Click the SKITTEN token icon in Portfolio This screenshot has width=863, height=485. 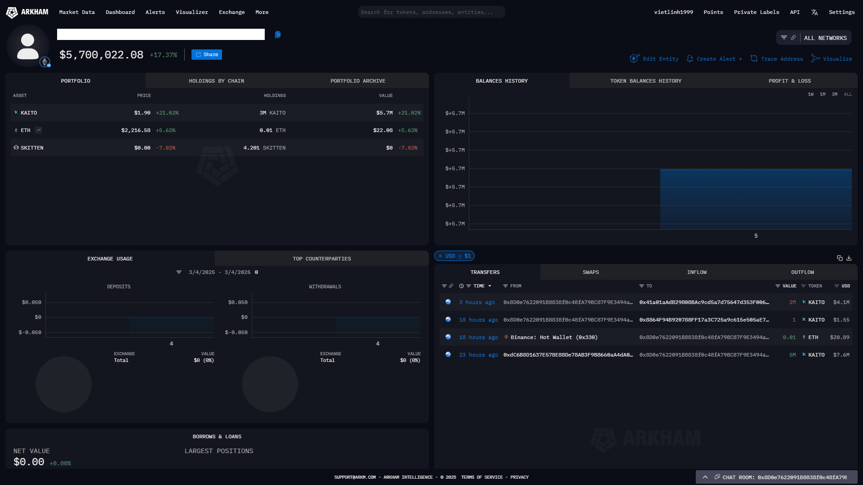pos(16,148)
